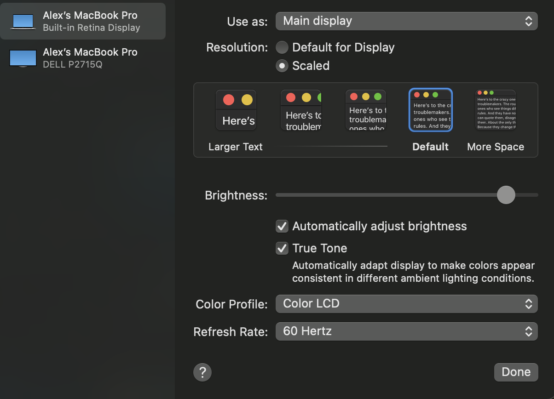This screenshot has width=554, height=399.
Task: Choose the middle resolution scaling thumbnail
Action: click(x=366, y=110)
